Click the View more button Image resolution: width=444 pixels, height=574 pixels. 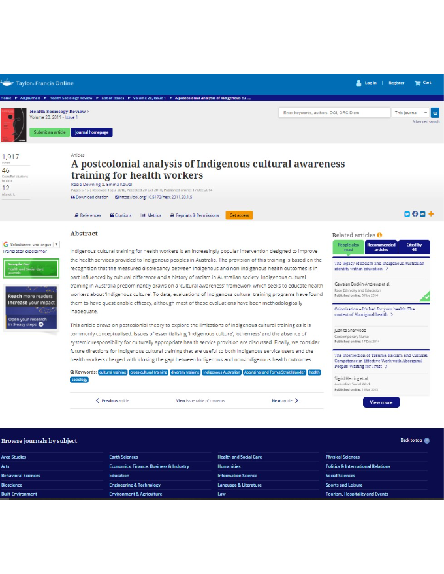[x=381, y=402]
